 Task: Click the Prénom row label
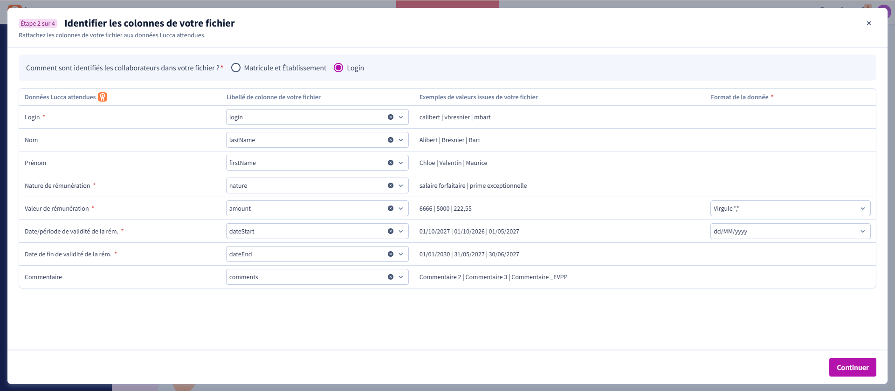[x=35, y=163]
